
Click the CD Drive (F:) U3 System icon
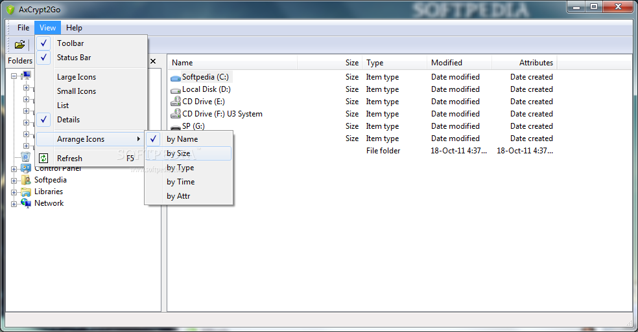pos(175,113)
